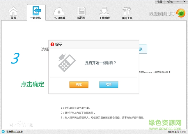
Task: Open the 下载管理 download icon
Action: click(104, 11)
